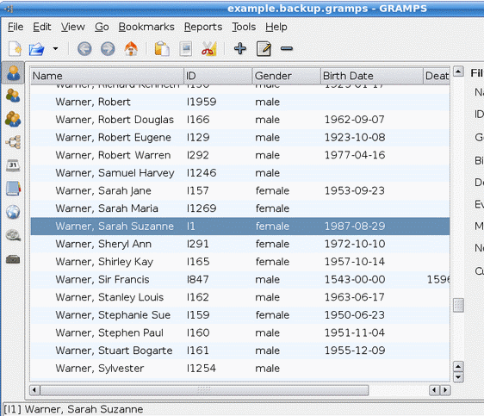484x416 pixels.
Task: Open the File menu
Action: [16, 28]
